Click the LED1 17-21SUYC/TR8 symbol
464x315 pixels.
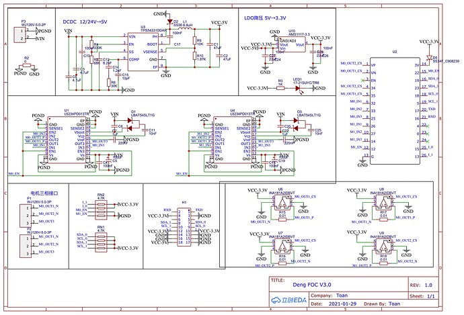click(x=298, y=88)
